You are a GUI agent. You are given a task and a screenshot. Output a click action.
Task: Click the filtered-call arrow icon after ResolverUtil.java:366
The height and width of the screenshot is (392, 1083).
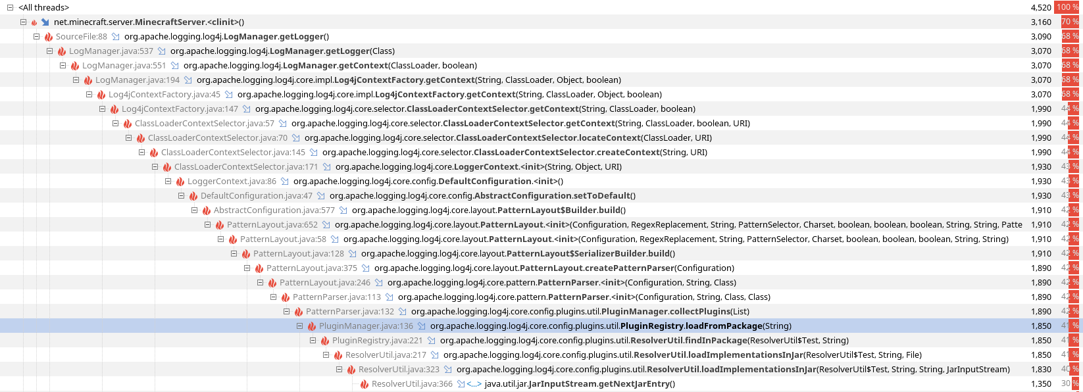click(469, 384)
